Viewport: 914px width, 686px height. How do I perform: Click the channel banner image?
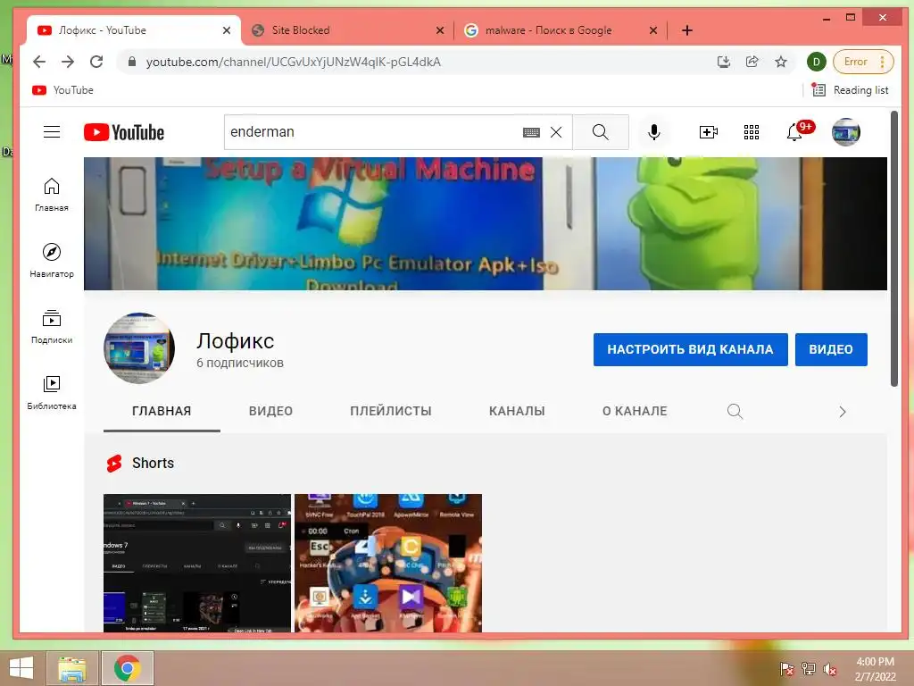coord(486,223)
